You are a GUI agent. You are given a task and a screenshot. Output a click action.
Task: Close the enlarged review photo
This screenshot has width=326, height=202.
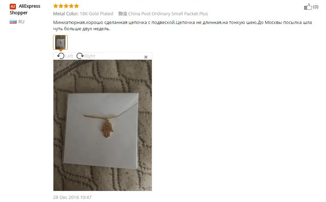pos(146,57)
